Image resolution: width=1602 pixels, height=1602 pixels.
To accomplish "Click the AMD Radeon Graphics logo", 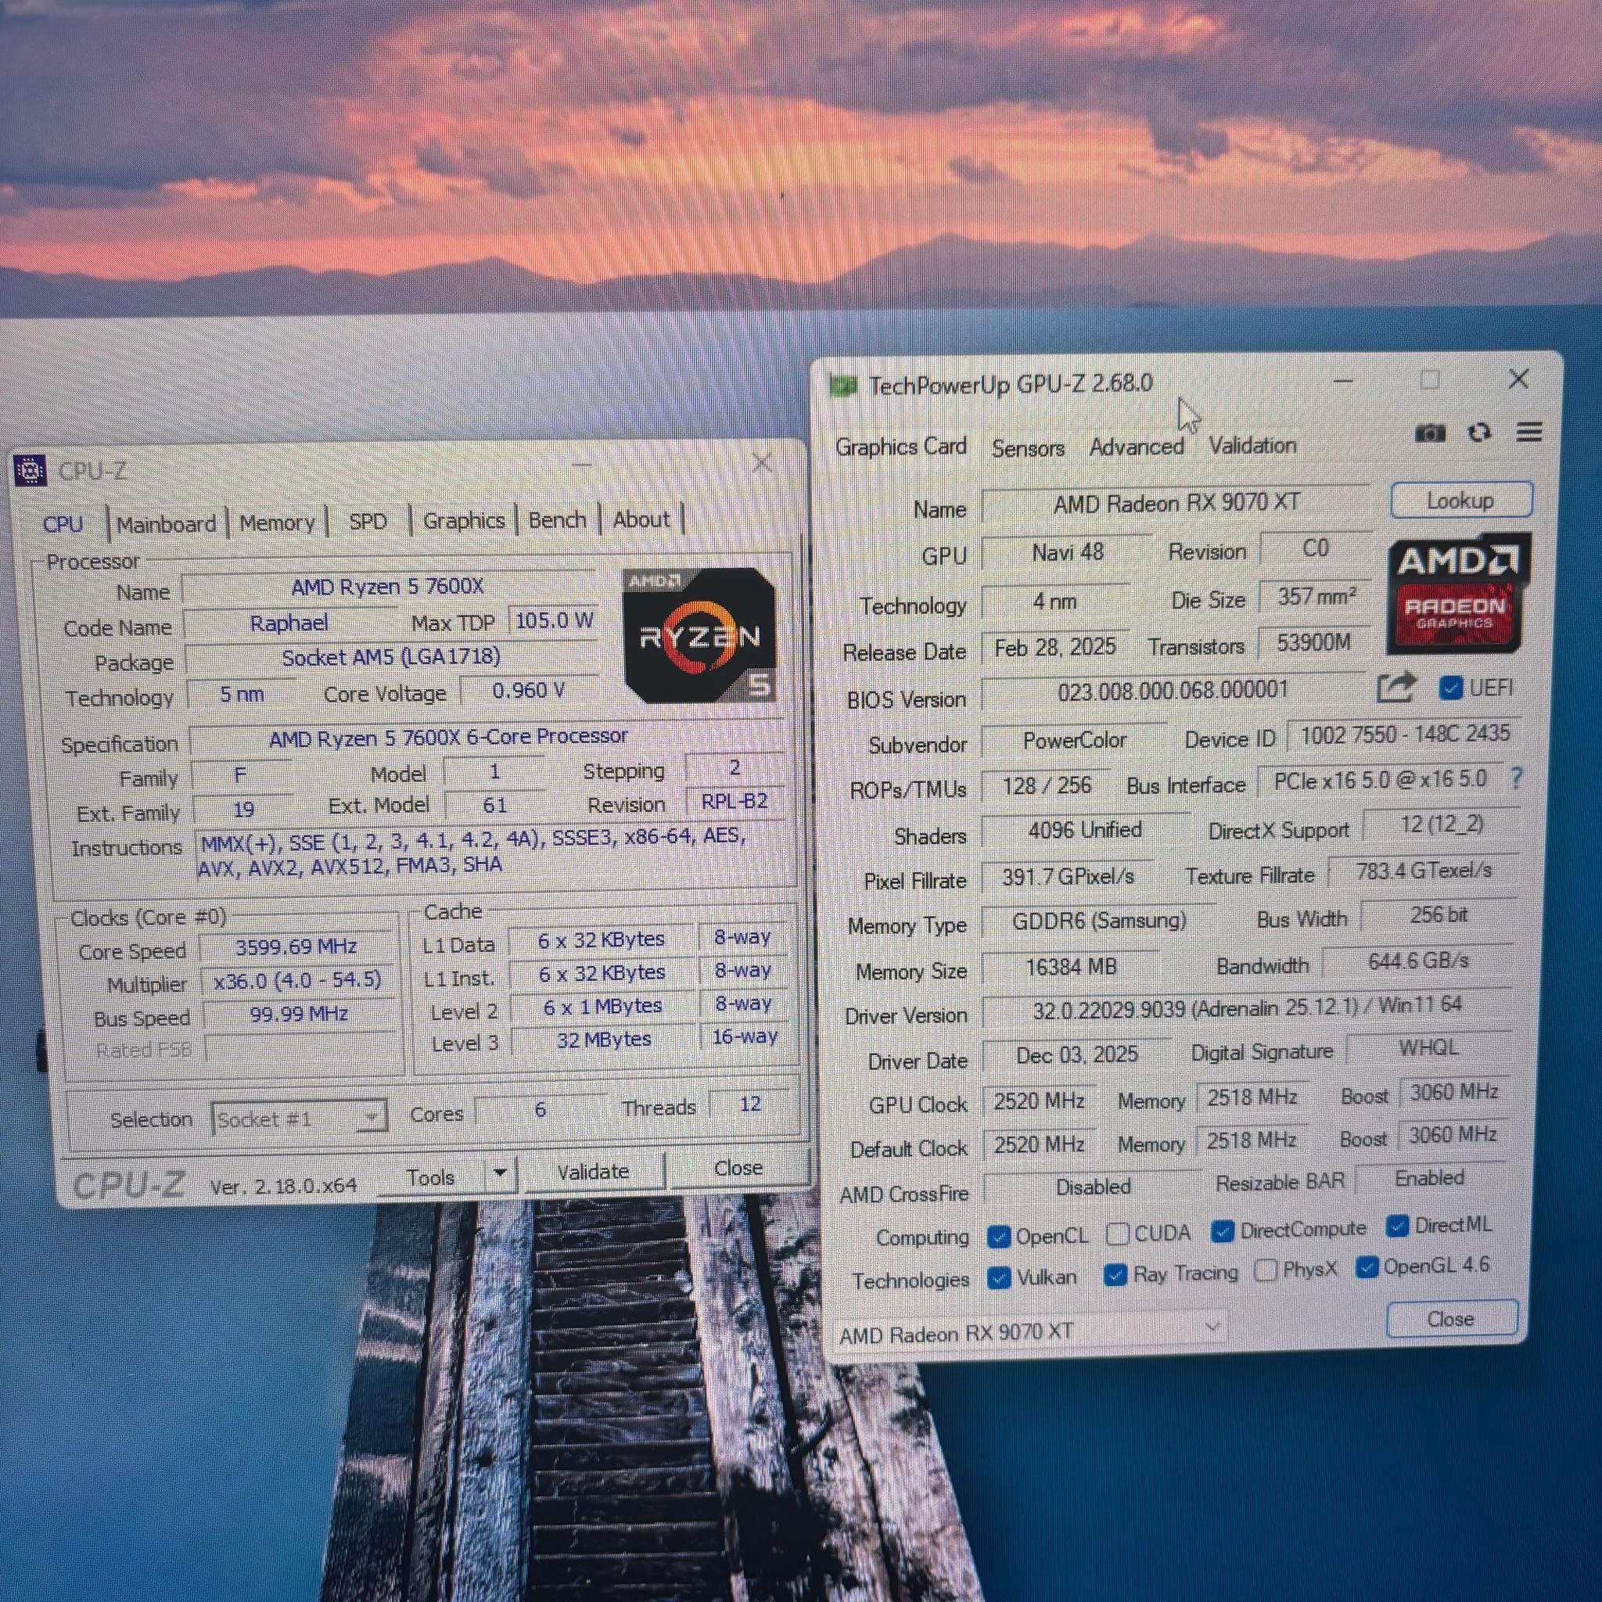I will tap(1459, 592).
